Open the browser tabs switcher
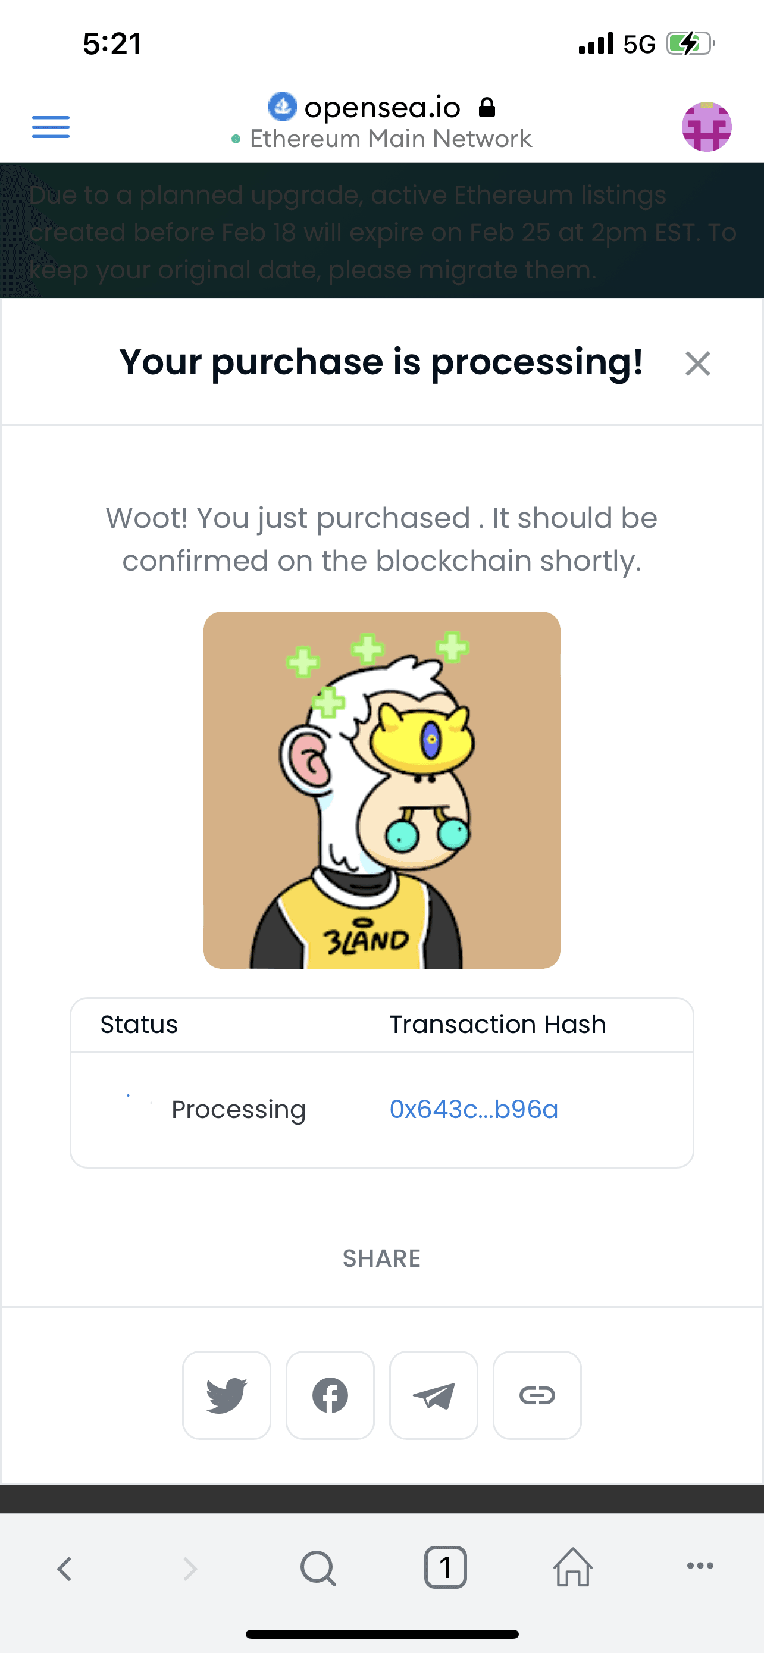This screenshot has width=764, height=1653. pyautogui.click(x=445, y=1569)
